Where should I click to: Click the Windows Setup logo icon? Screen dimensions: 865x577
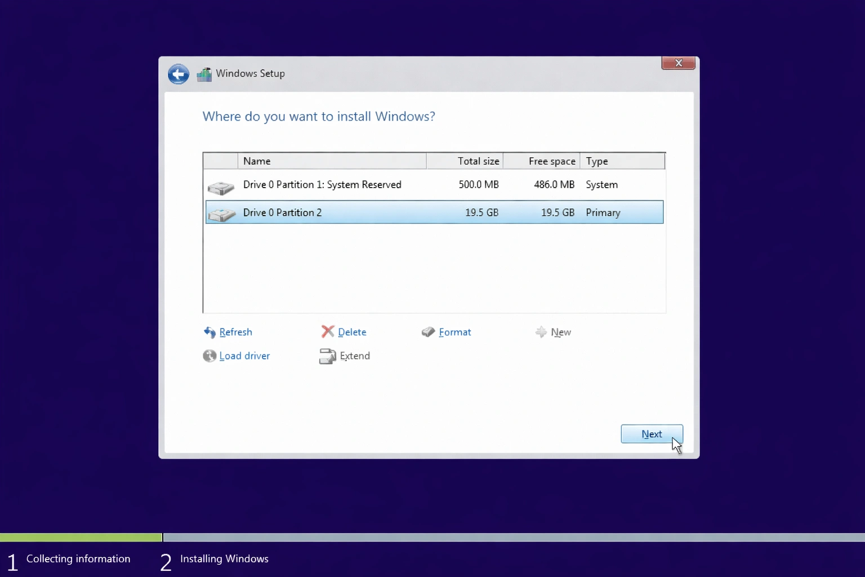pyautogui.click(x=204, y=74)
